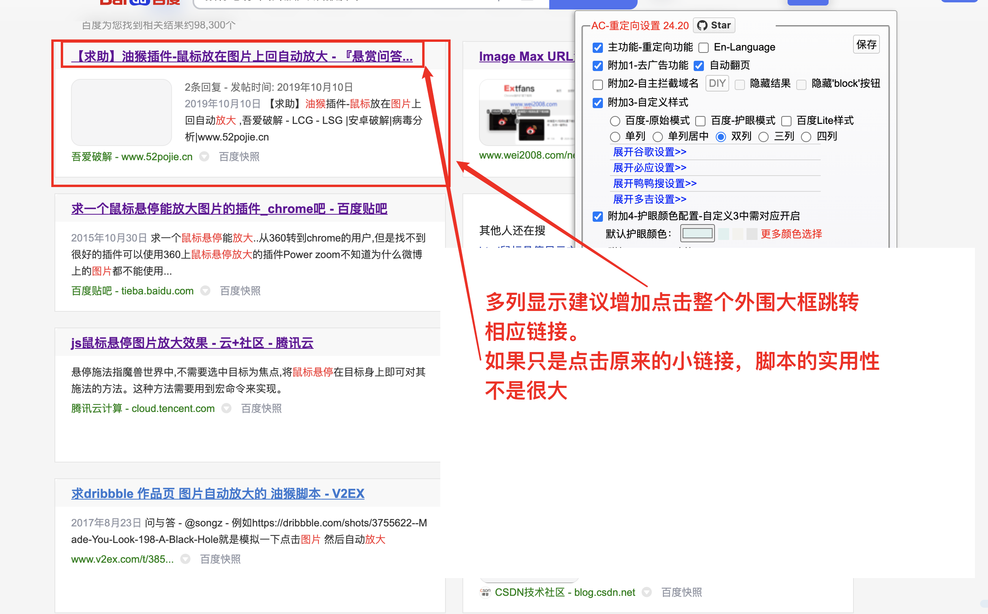Select the 三列 layout radio button

click(x=764, y=137)
